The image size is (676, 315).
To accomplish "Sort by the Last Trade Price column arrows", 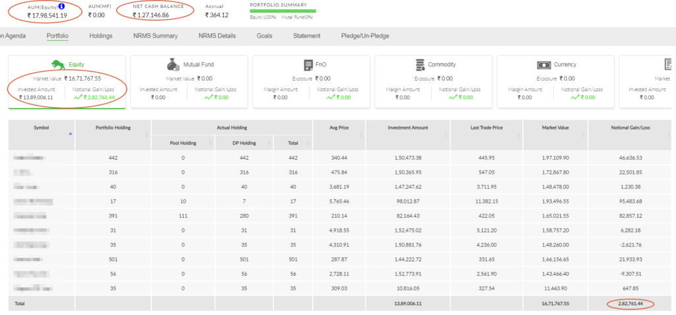I will [x=519, y=135].
